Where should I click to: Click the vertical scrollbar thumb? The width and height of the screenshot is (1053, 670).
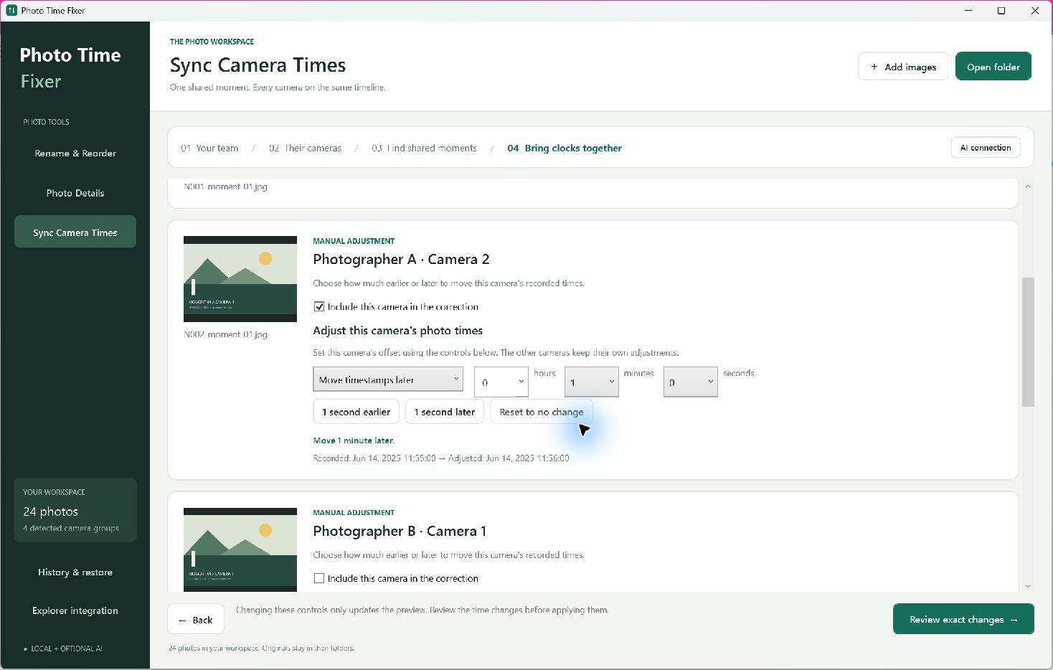(1028, 342)
